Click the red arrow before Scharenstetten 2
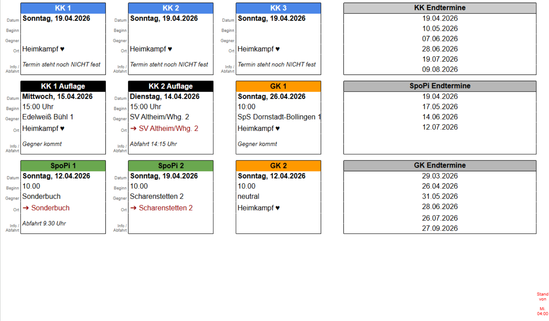The image size is (549, 321). (133, 208)
